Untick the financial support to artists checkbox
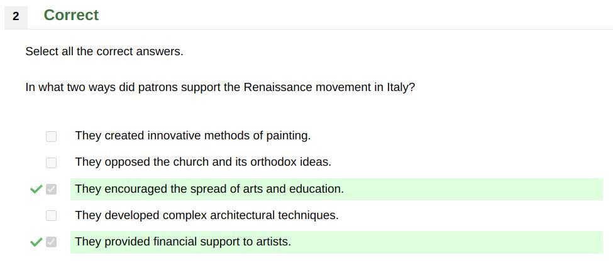This screenshot has width=613, height=263. tap(52, 242)
